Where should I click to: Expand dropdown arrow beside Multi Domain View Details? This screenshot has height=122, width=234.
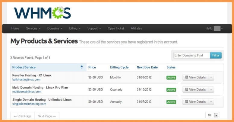(211, 90)
